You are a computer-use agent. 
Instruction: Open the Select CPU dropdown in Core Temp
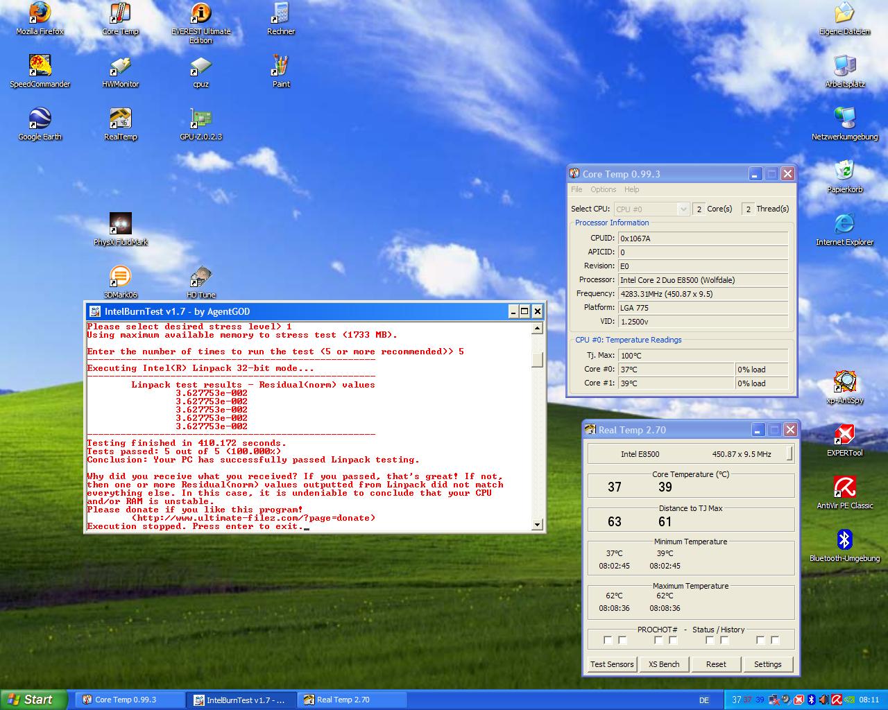point(651,209)
